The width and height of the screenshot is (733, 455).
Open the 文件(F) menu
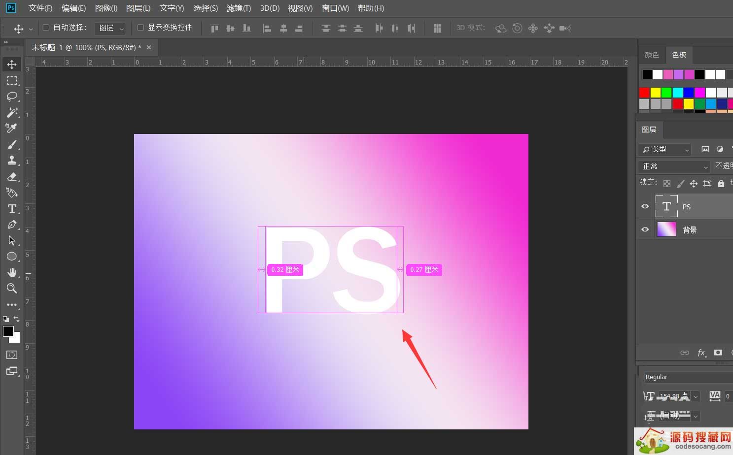coord(40,8)
